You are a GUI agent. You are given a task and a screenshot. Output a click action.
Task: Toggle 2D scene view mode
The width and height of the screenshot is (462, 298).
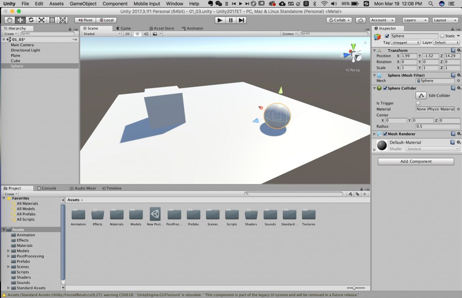click(127, 34)
